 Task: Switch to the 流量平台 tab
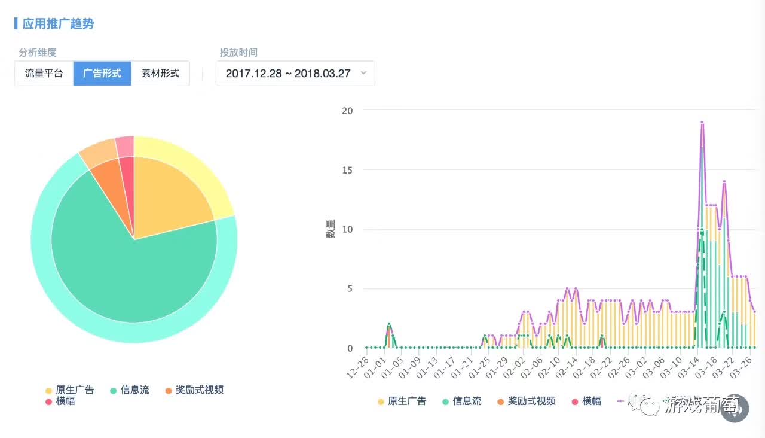pos(44,74)
